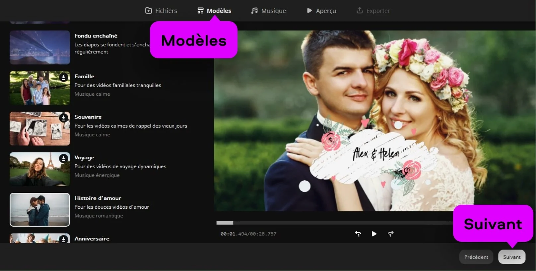
Task: Pick the Souvenirs photo thumbnail
Action: (x=40, y=129)
